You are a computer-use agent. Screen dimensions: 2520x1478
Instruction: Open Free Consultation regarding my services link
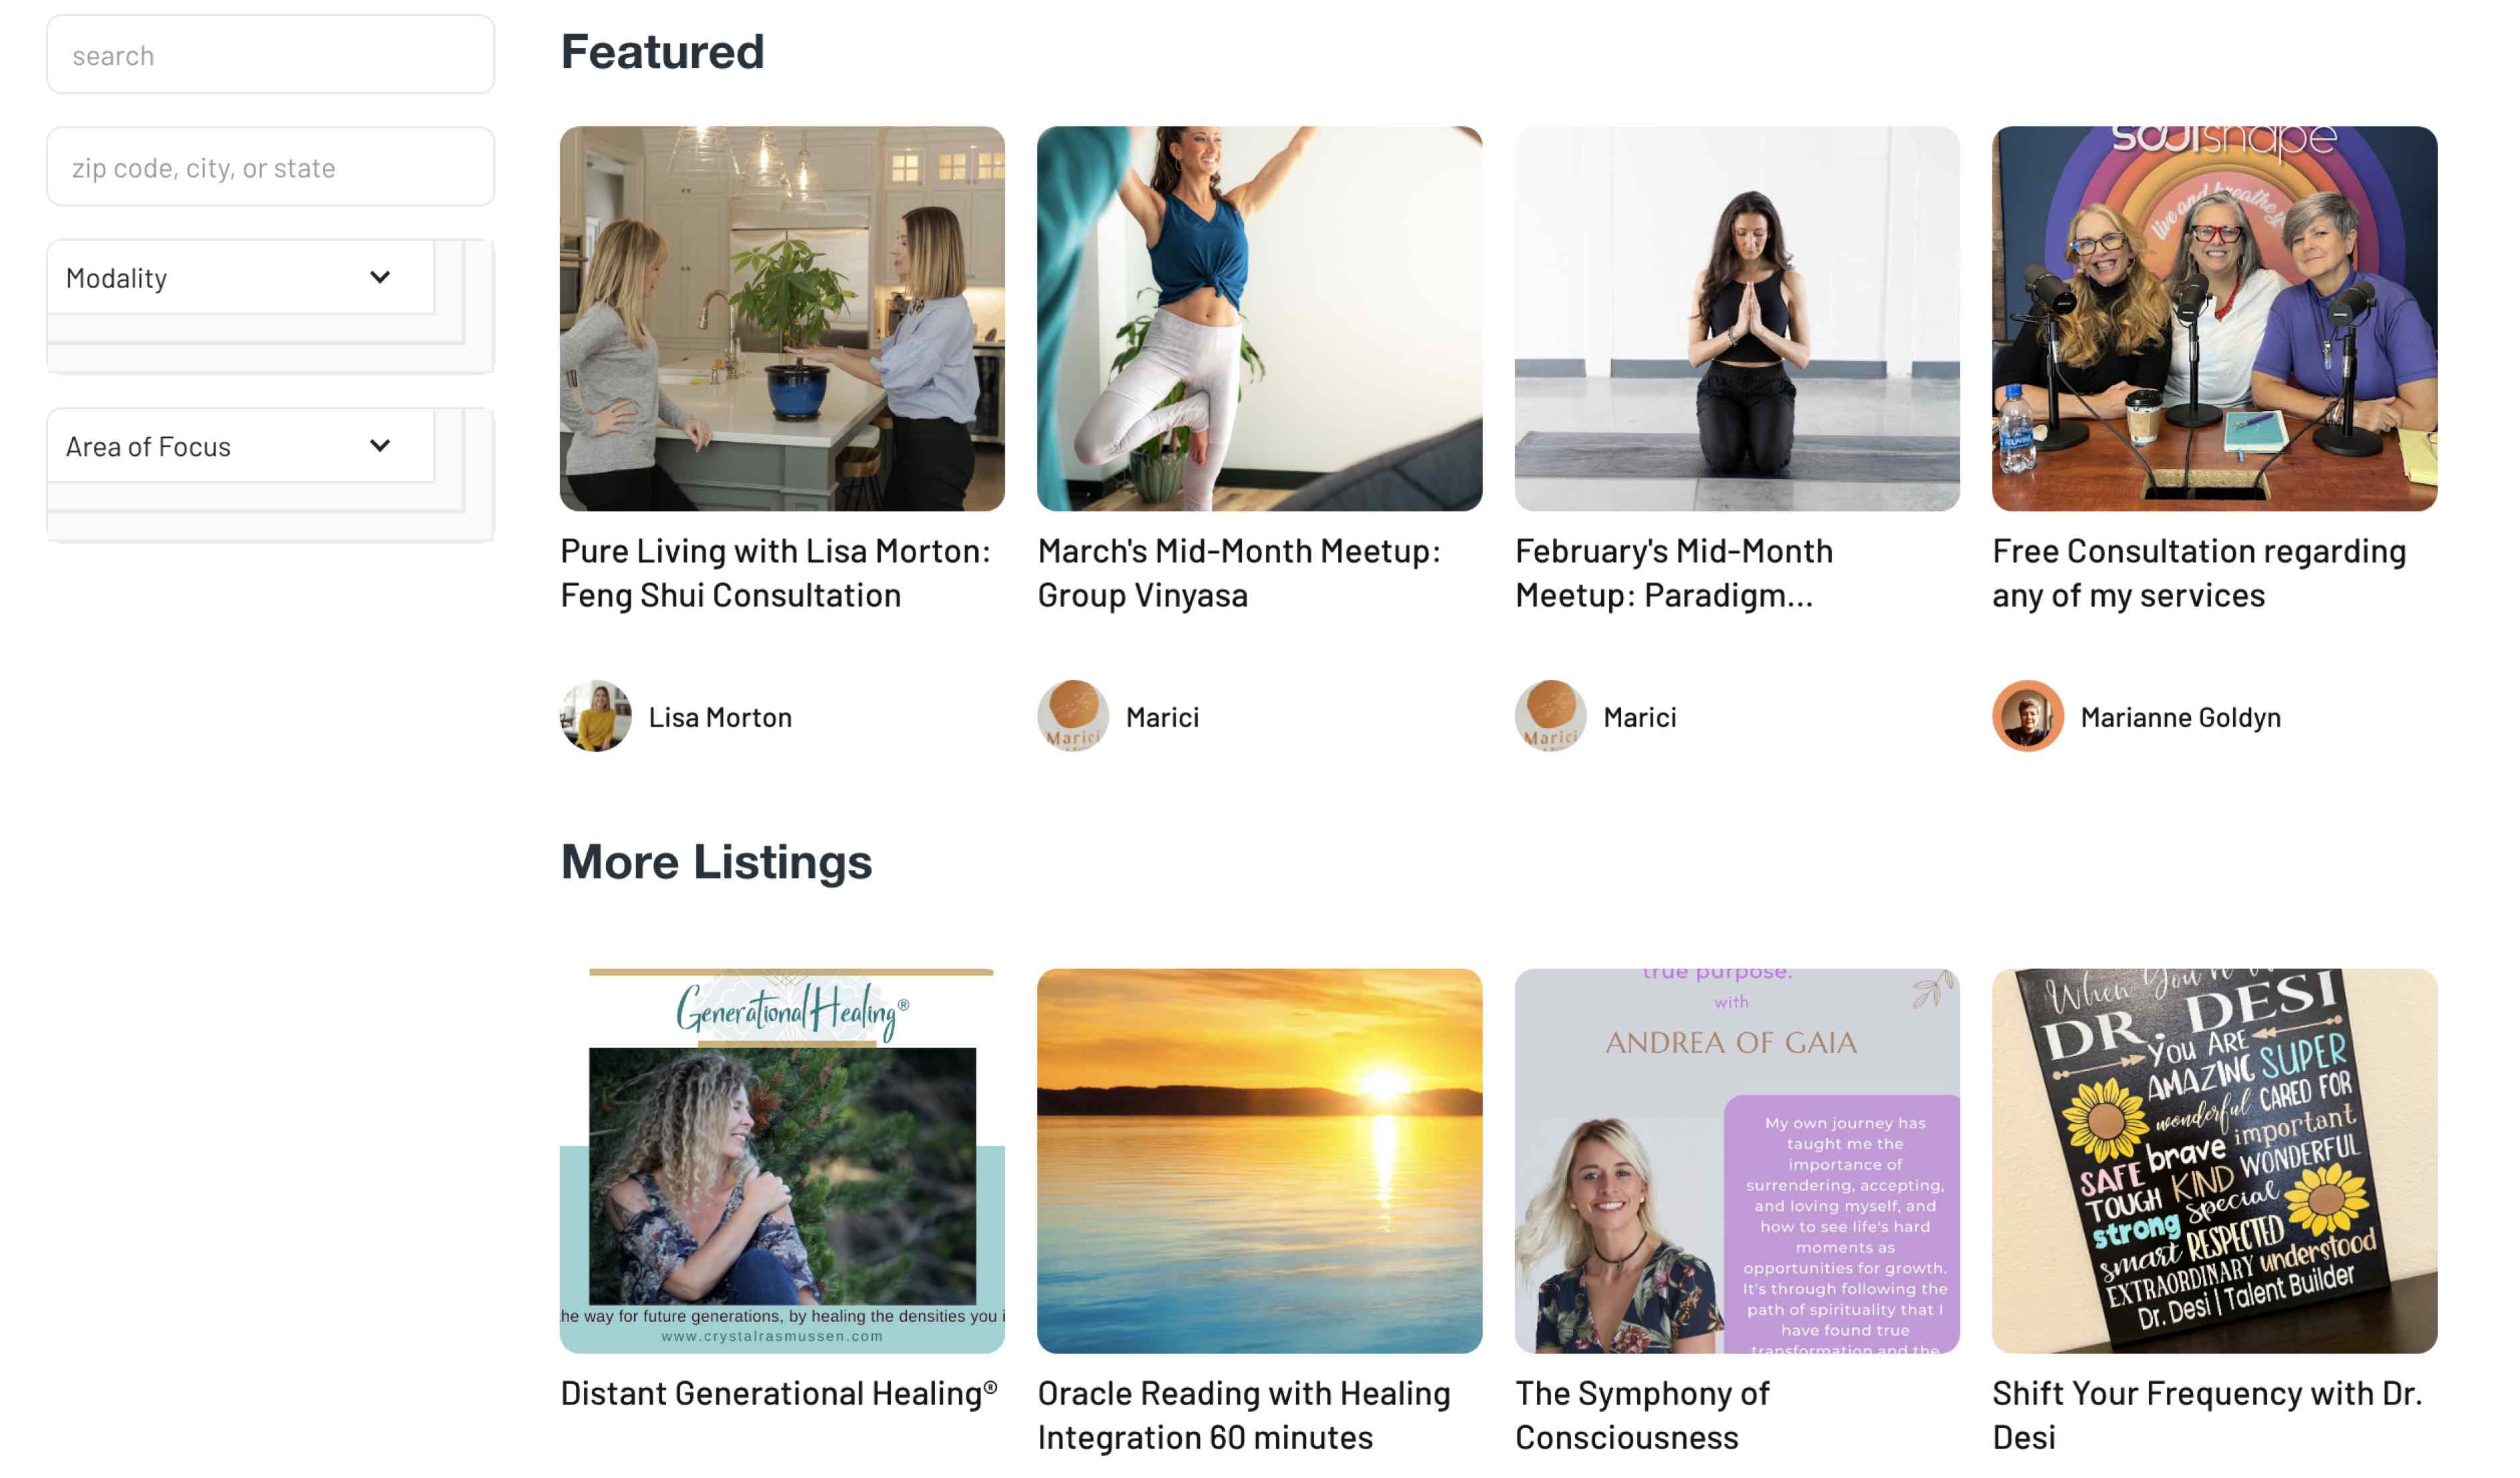click(2199, 573)
